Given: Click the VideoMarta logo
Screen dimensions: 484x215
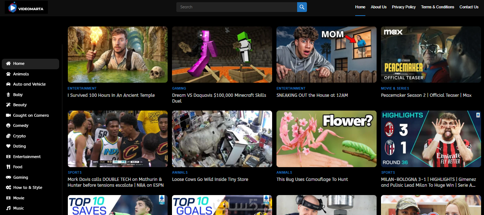Looking at the screenshot, I should [26, 7].
